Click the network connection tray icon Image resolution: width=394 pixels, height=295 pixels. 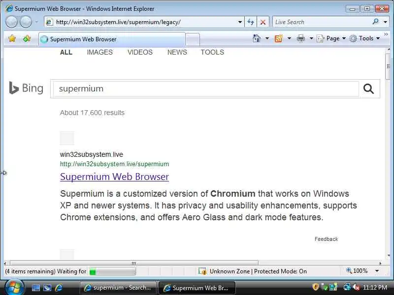[x=347, y=287]
